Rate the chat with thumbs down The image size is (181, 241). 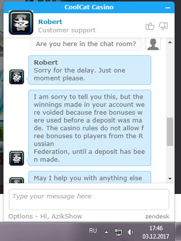163,26
